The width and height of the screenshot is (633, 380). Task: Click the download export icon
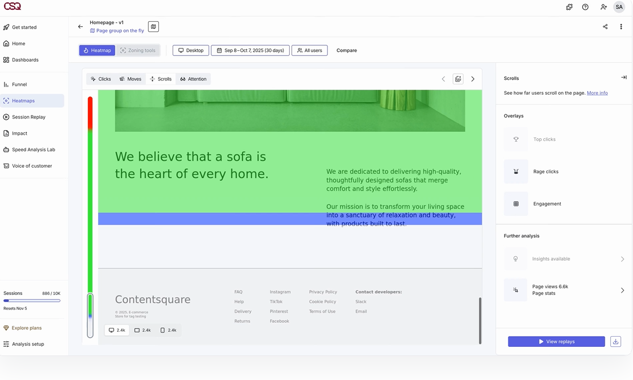(615, 342)
